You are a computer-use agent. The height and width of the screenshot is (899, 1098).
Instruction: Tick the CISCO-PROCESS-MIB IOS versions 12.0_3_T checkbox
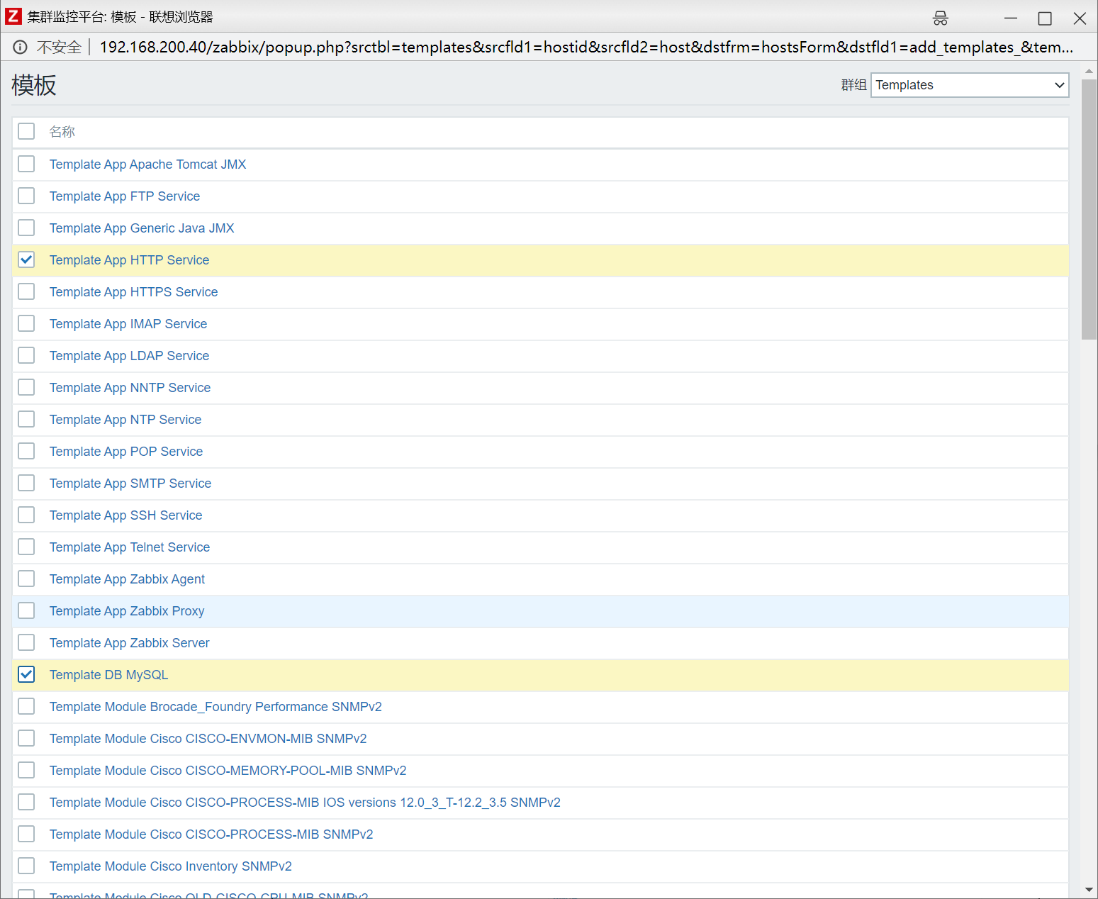26,802
